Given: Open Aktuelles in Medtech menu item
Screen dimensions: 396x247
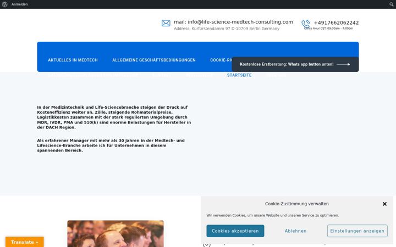Looking at the screenshot, I should 73,60.
